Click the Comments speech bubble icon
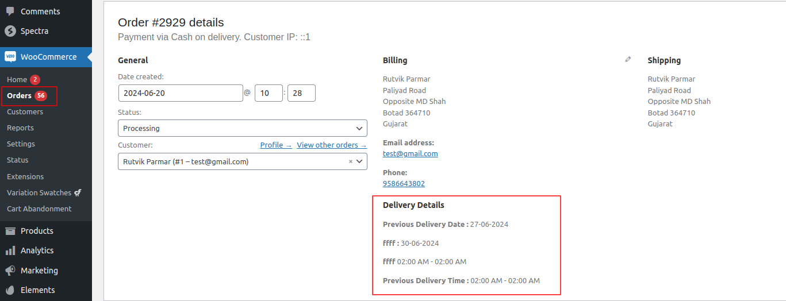 10,11
